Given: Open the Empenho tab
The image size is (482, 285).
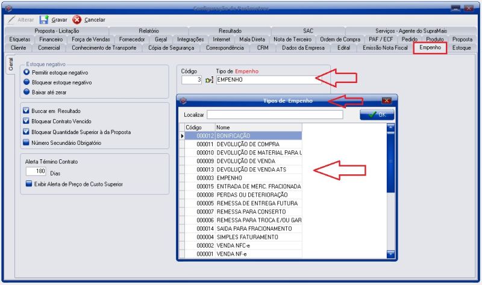Looking at the screenshot, I should (x=430, y=48).
